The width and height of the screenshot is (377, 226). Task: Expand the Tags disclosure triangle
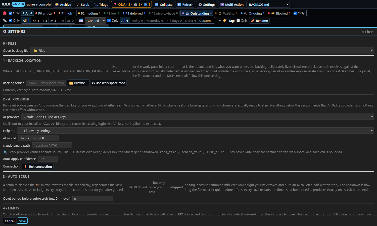click(x=220, y=21)
